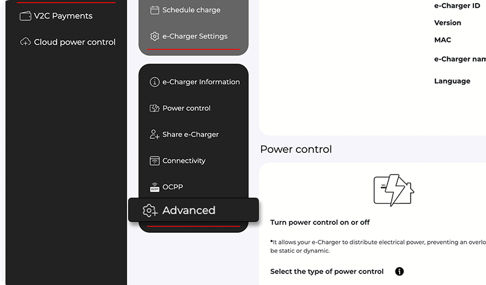Image resolution: width=486 pixels, height=285 pixels.
Task: Open the e-Charger Information submenu entry
Action: pyautogui.click(x=201, y=82)
